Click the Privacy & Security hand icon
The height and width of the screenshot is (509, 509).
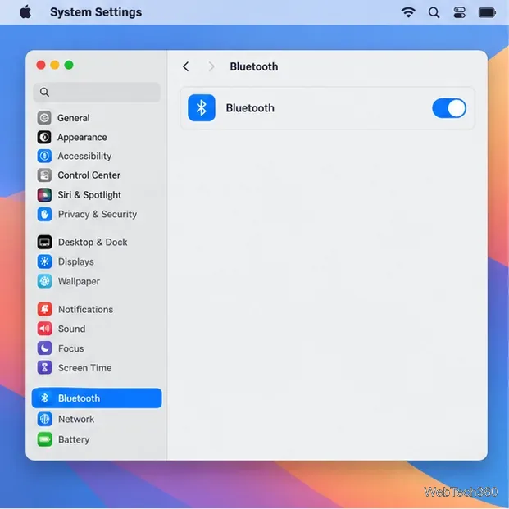pos(44,214)
